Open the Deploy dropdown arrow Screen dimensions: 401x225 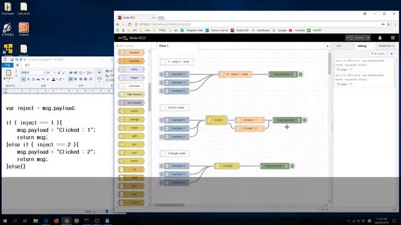tap(368, 37)
